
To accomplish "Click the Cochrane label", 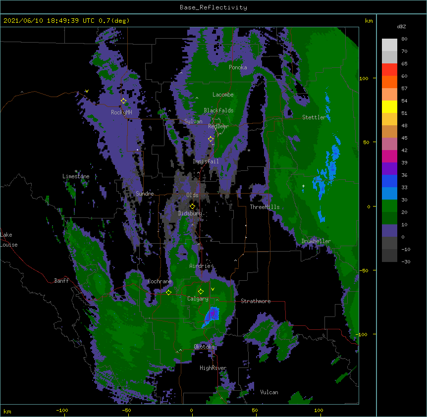I will point(160,281).
